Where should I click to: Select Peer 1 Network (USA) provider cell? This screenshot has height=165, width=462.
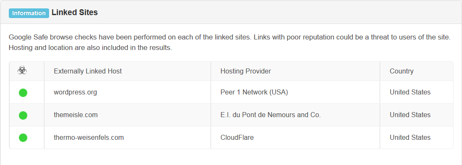(x=254, y=92)
